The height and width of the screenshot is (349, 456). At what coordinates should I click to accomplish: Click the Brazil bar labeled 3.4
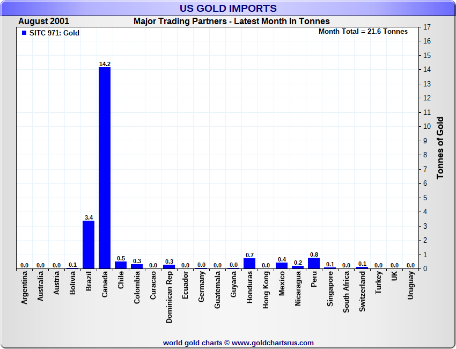[x=89, y=244]
